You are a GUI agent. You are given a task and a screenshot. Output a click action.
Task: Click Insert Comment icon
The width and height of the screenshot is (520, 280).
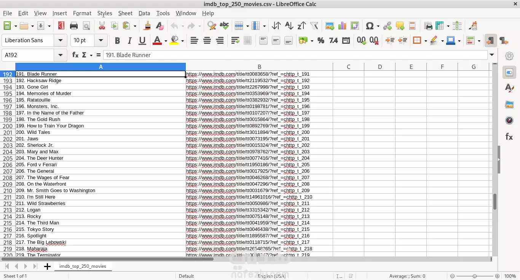pyautogui.click(x=400, y=26)
